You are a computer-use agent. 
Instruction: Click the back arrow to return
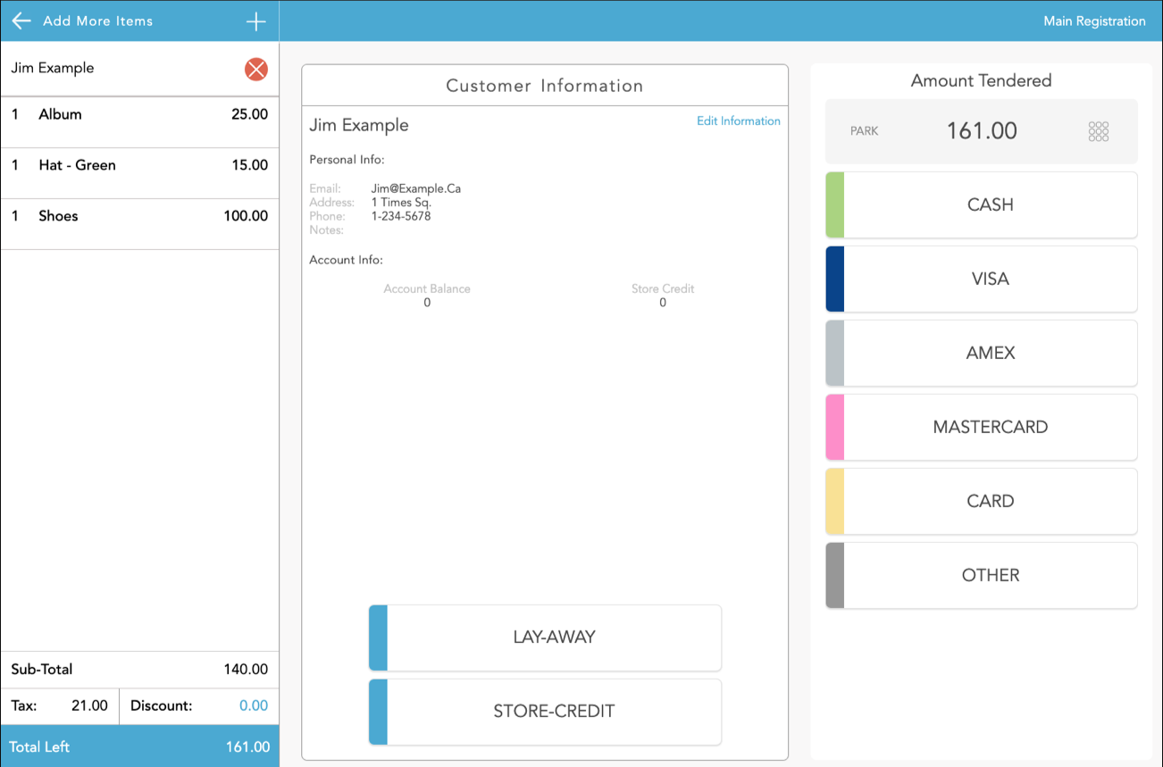(21, 21)
